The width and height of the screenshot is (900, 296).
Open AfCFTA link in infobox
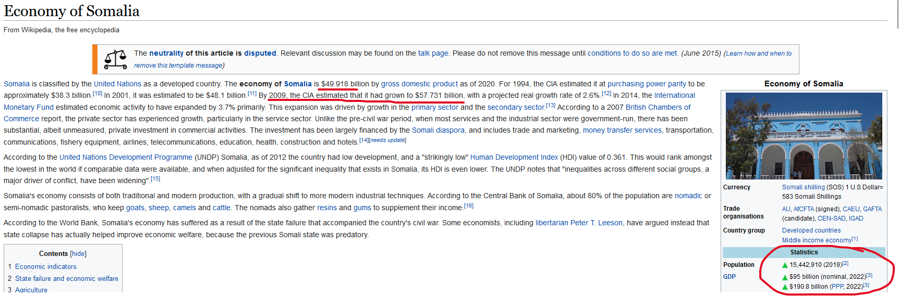pyautogui.click(x=803, y=209)
